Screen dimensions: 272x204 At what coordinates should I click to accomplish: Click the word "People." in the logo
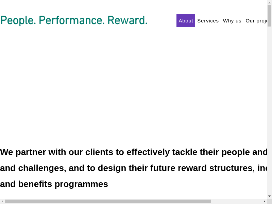(x=18, y=21)
